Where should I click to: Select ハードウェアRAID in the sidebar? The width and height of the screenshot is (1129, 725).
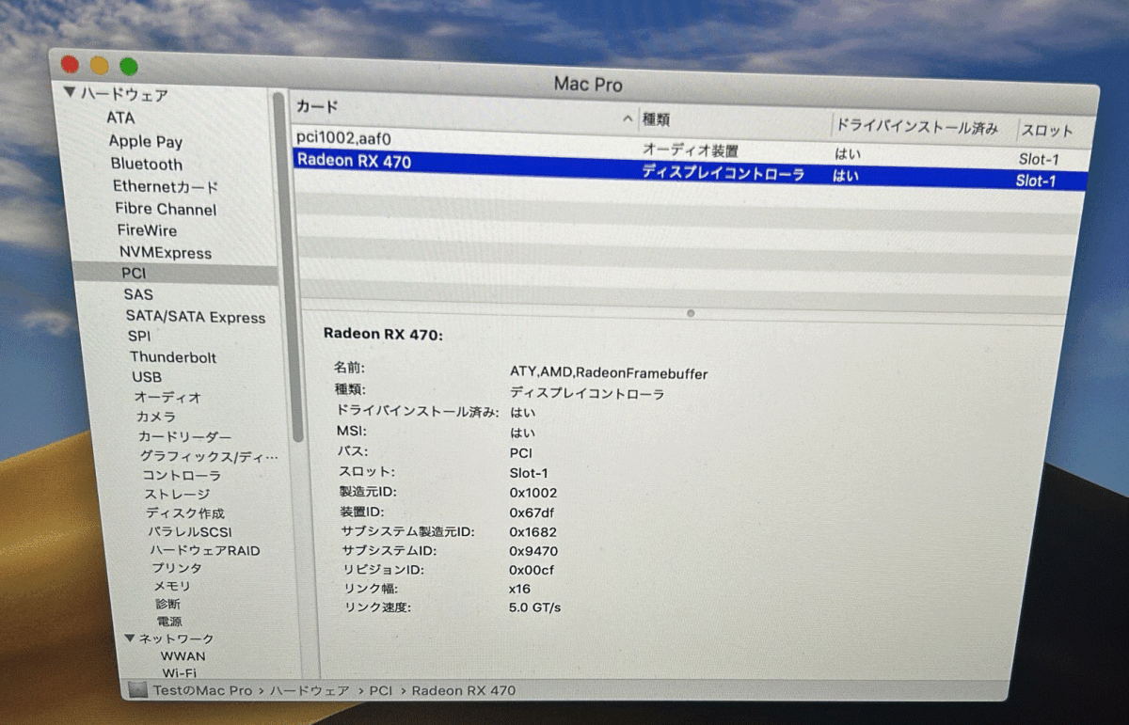[205, 550]
